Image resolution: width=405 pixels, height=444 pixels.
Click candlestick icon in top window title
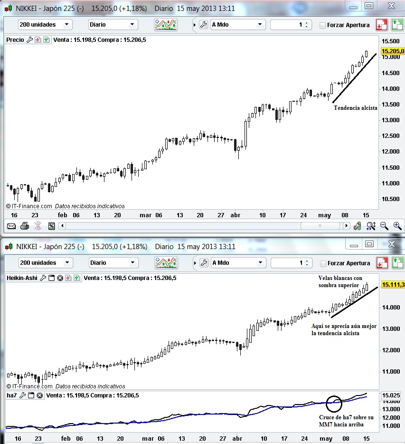[9, 9]
